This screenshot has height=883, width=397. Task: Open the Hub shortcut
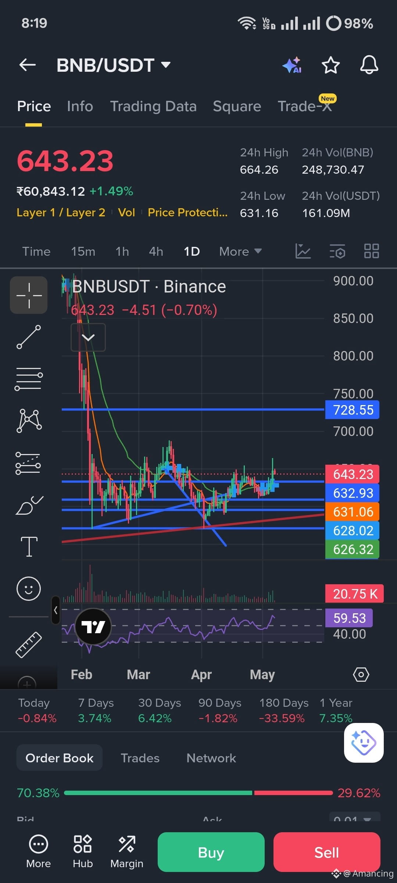(83, 852)
